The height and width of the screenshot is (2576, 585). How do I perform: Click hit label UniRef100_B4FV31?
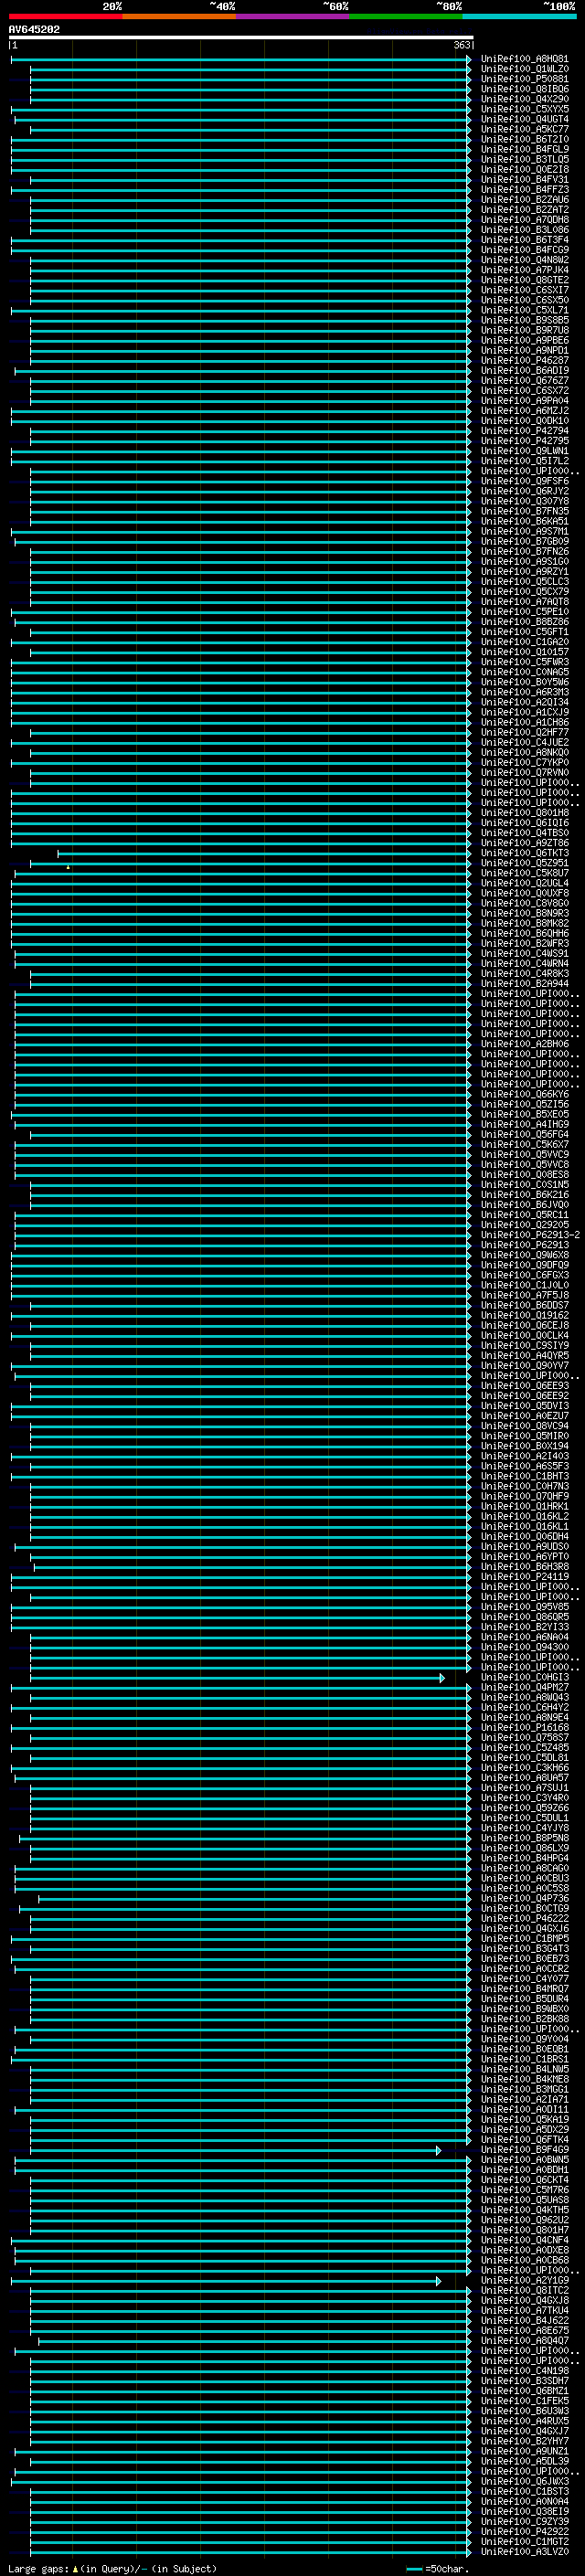(x=524, y=180)
